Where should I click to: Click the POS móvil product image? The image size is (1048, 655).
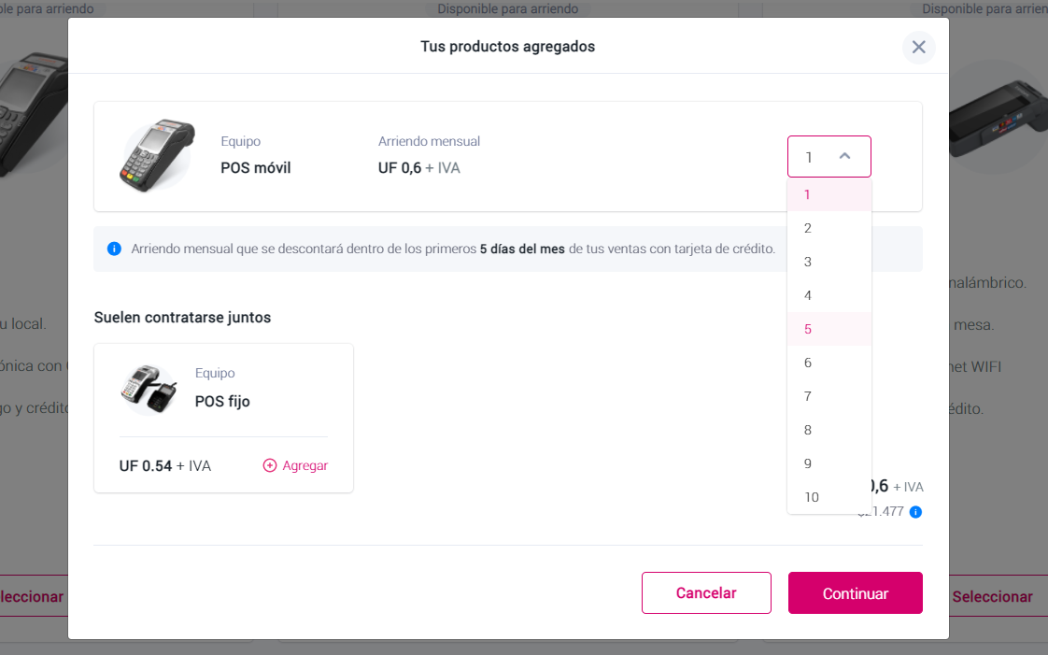pos(157,156)
